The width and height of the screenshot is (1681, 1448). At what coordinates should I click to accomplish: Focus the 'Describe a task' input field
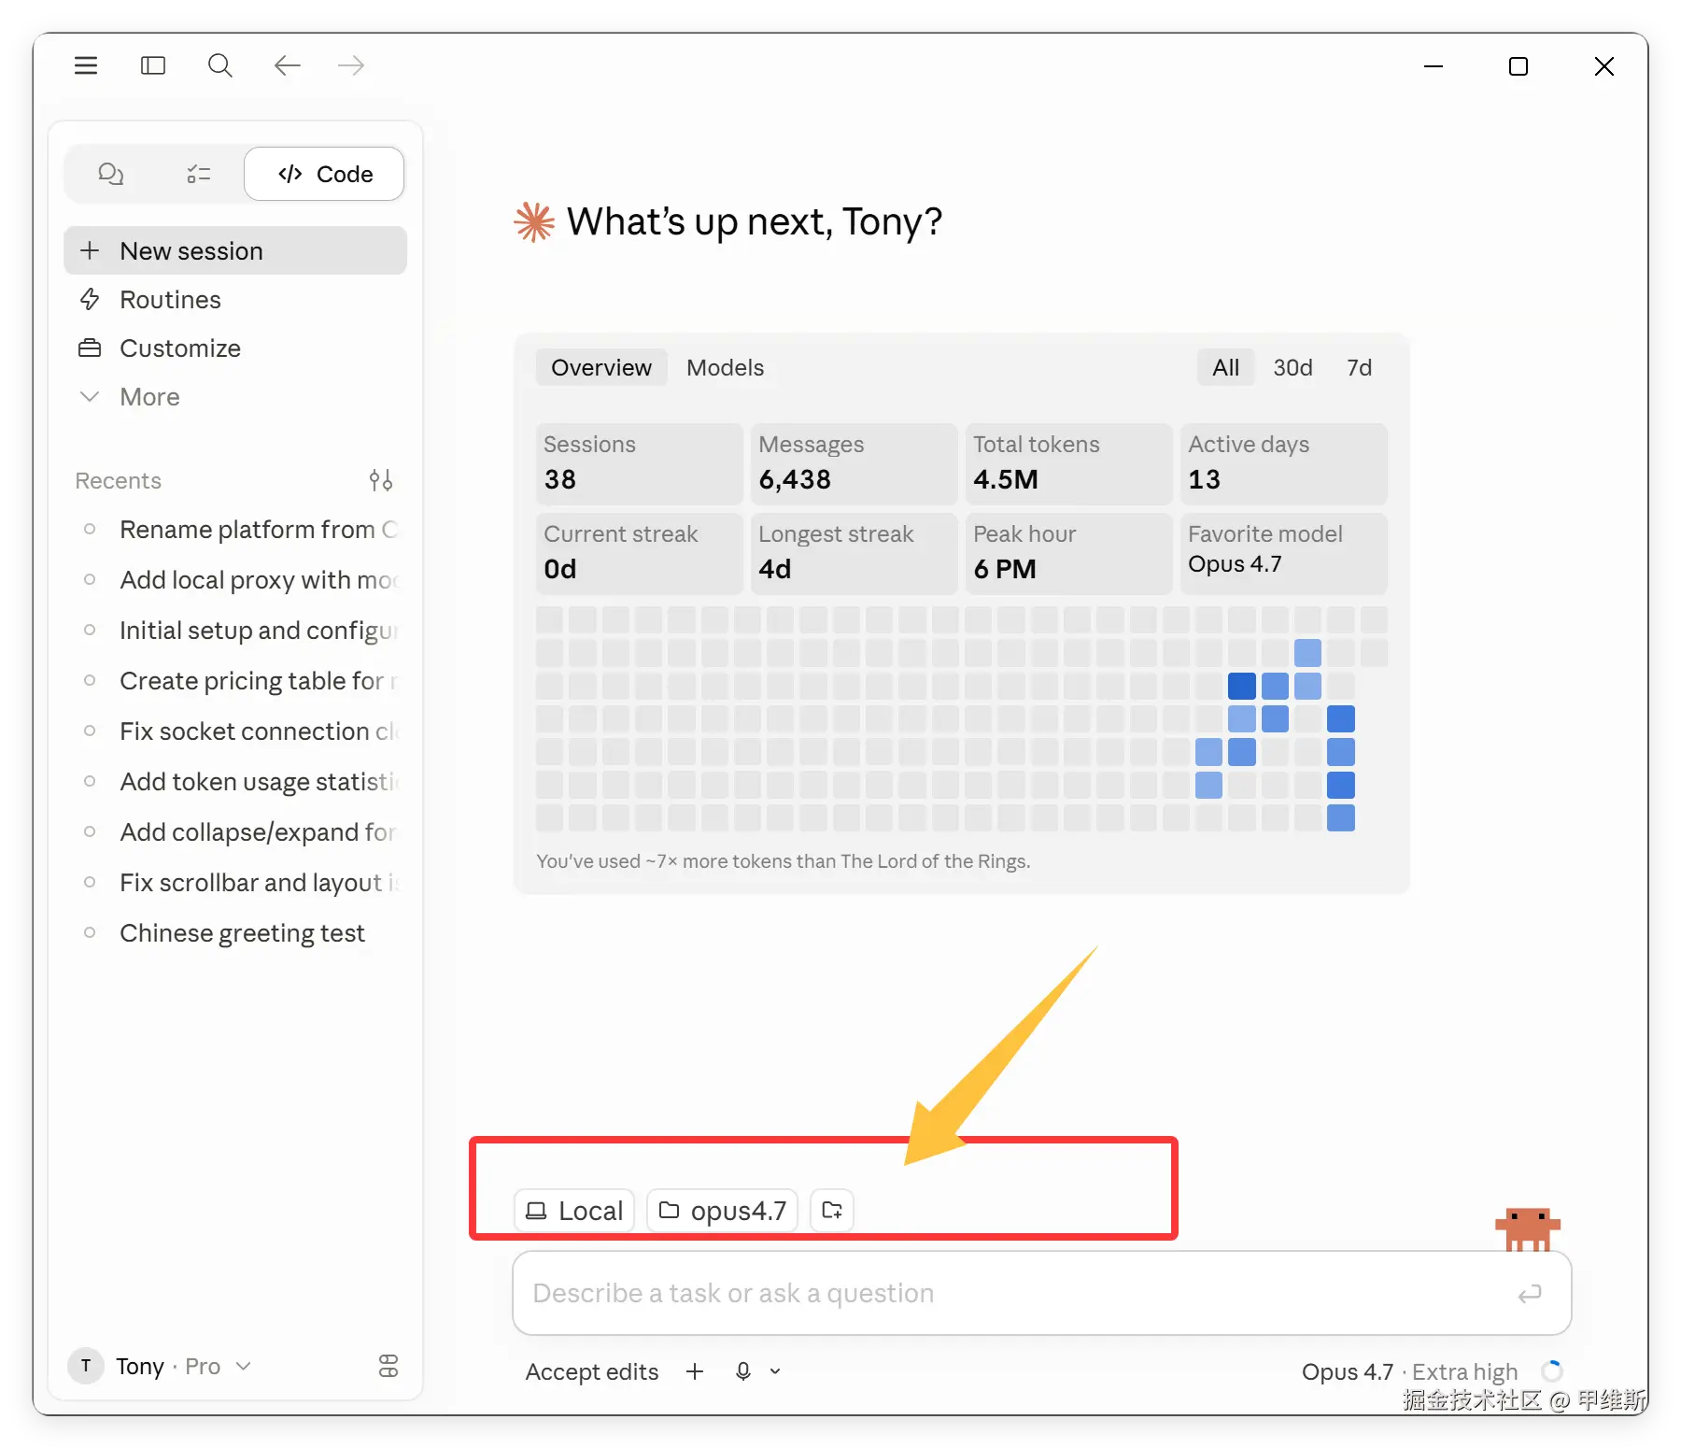click(1041, 1293)
